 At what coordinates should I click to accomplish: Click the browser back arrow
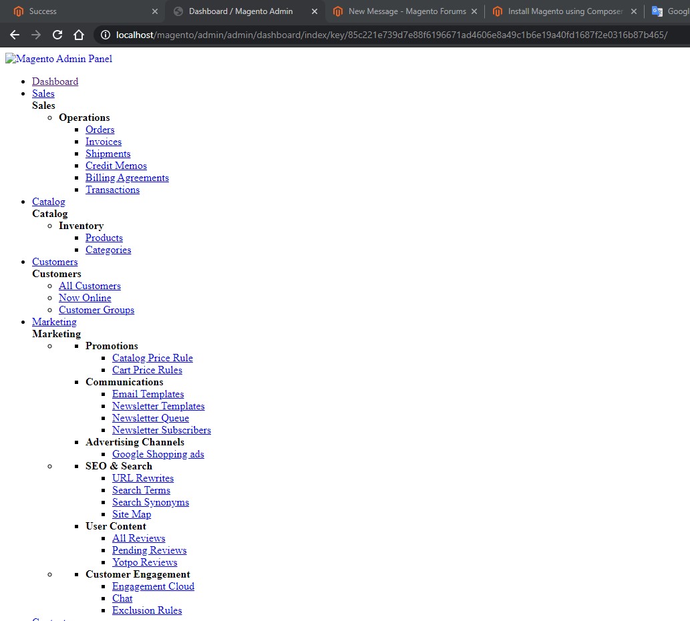[15, 35]
